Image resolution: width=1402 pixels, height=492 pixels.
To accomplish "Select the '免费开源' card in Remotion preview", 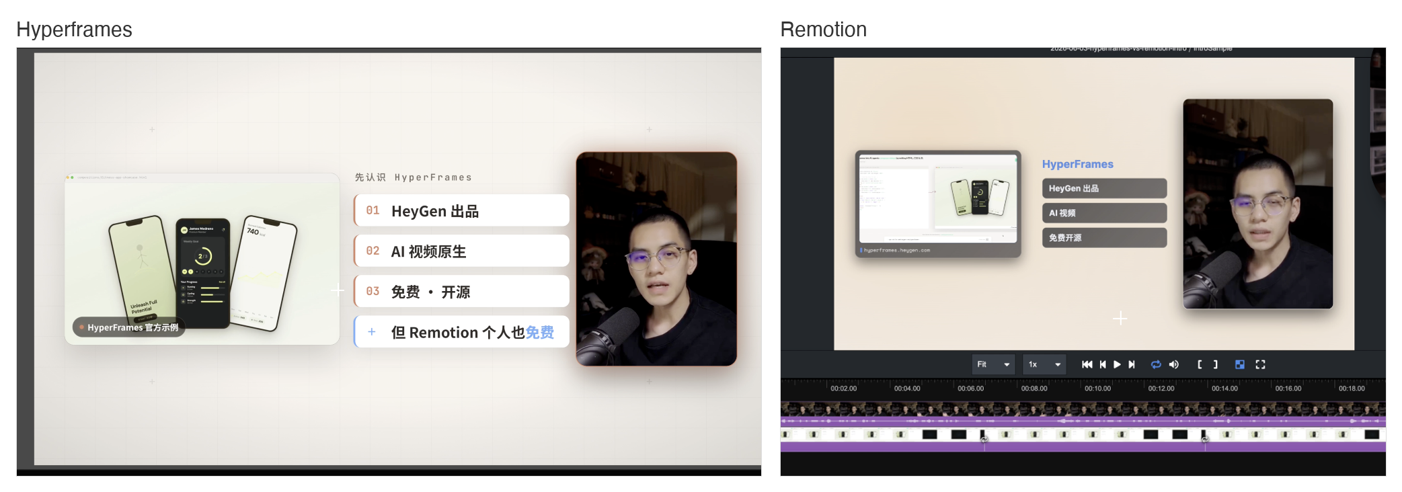I will pos(1104,238).
